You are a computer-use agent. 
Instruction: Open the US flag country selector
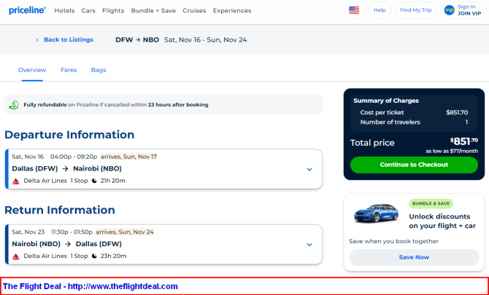[354, 10]
